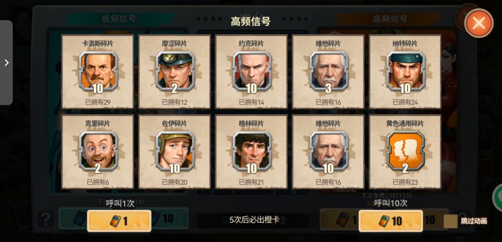Click the 呼叫10次 walkie-talkie button
This screenshot has height=242, width=502.
click(x=390, y=221)
